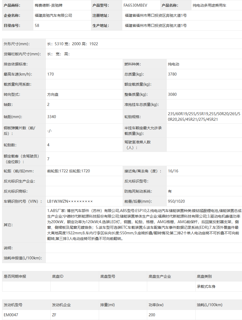Select the top speed value 170
Image resolution: width=242 pixels, height=320 pixels.
[51, 74]
